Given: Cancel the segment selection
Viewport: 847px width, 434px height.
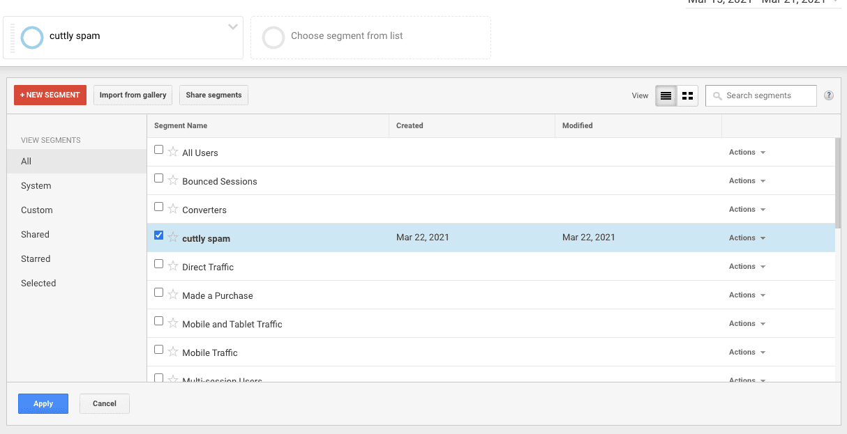Looking at the screenshot, I should point(105,403).
